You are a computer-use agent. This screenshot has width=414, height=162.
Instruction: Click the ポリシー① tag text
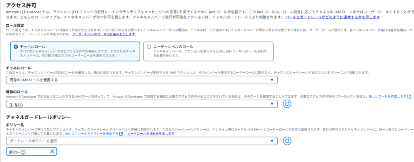click(x=17, y=152)
